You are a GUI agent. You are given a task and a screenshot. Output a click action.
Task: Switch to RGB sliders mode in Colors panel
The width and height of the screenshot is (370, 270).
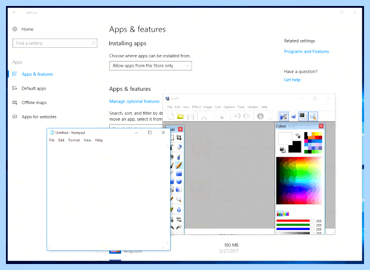coord(280,213)
